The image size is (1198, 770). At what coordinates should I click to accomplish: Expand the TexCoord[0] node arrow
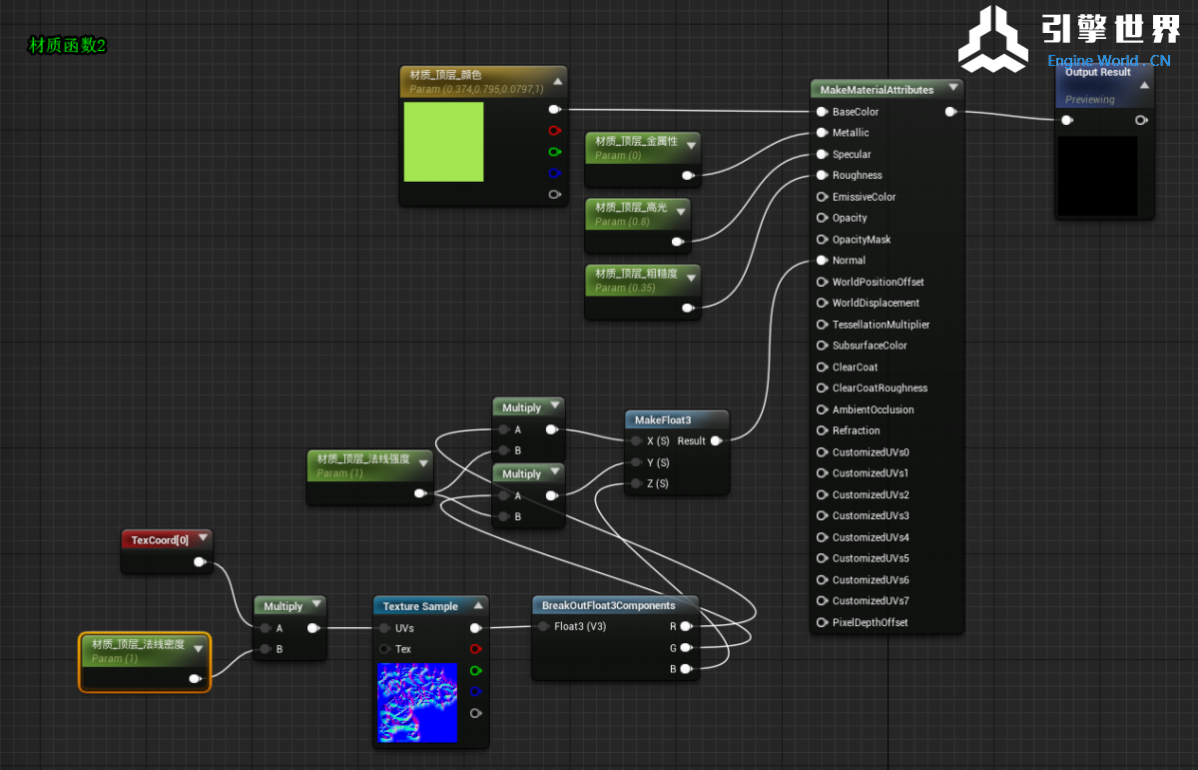[203, 538]
